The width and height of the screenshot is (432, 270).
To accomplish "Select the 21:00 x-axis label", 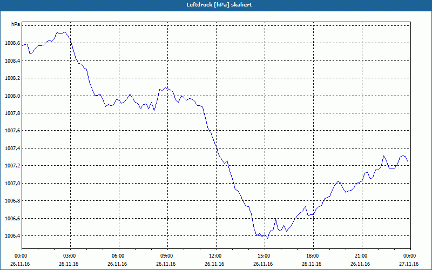I will click(x=361, y=256).
